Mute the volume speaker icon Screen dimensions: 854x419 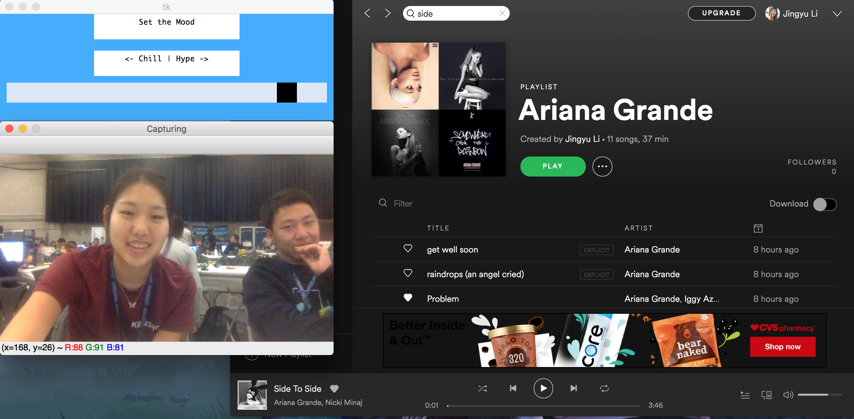tap(788, 395)
